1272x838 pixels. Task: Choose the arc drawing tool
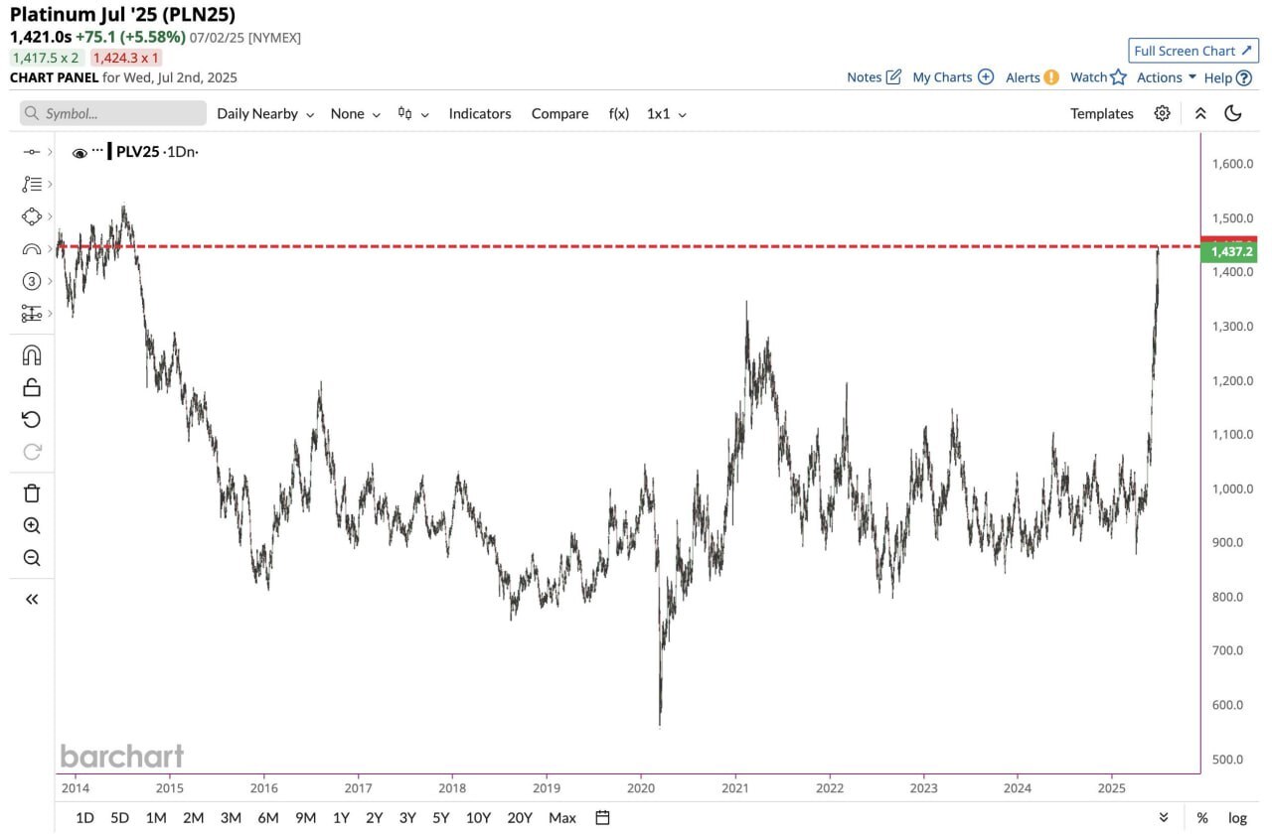click(31, 249)
